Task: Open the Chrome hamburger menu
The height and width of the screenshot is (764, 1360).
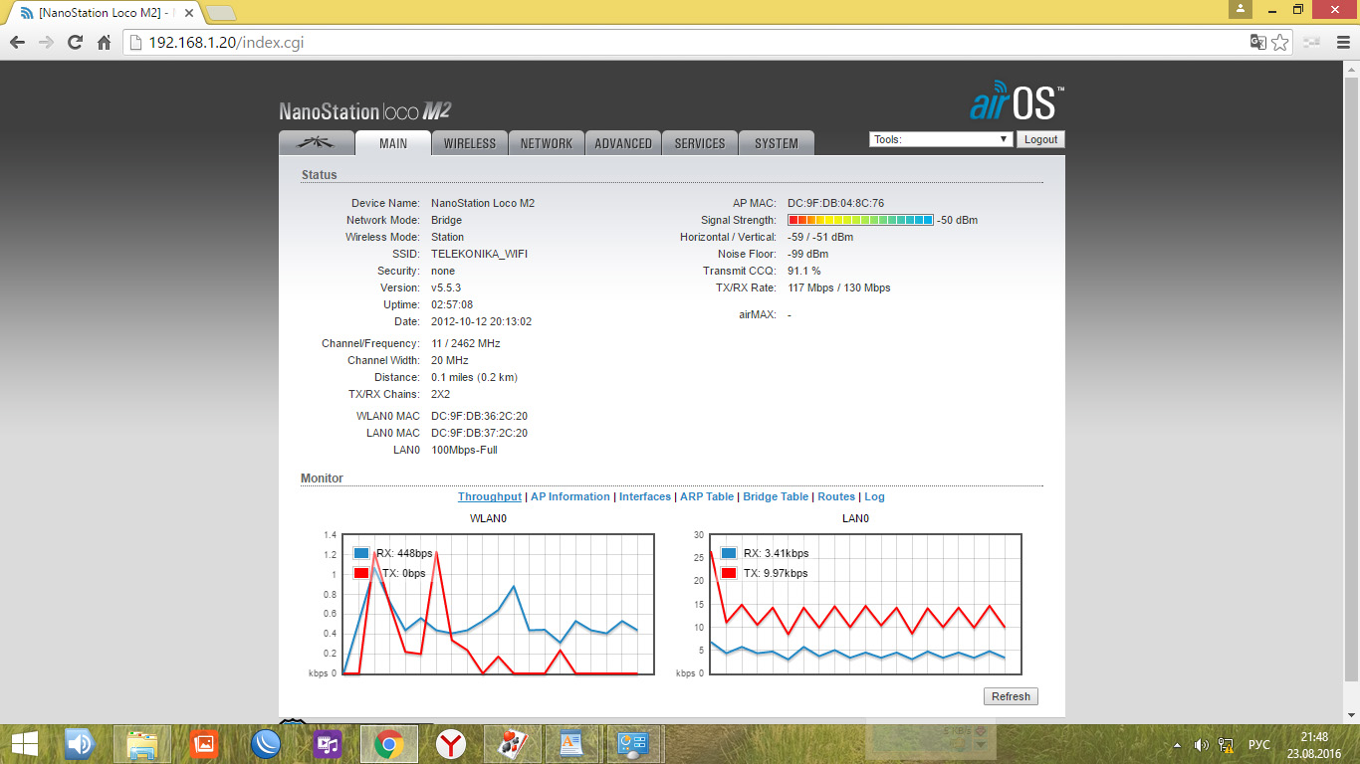Action: tap(1341, 42)
